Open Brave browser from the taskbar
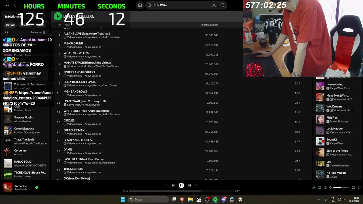This screenshot has width=363, height=204. point(182,199)
